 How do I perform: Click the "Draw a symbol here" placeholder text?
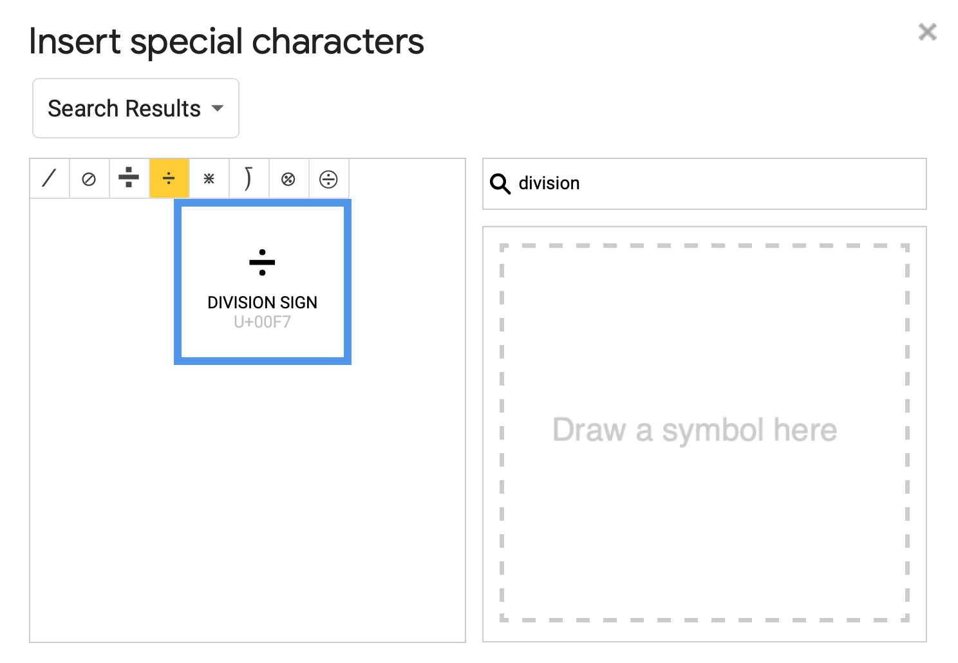pyautogui.click(x=695, y=430)
